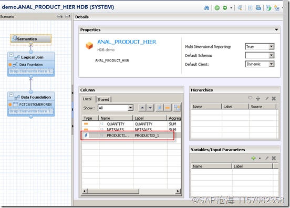Click the blank document icon in the top toolbar
290x208 pixels.
250,8
